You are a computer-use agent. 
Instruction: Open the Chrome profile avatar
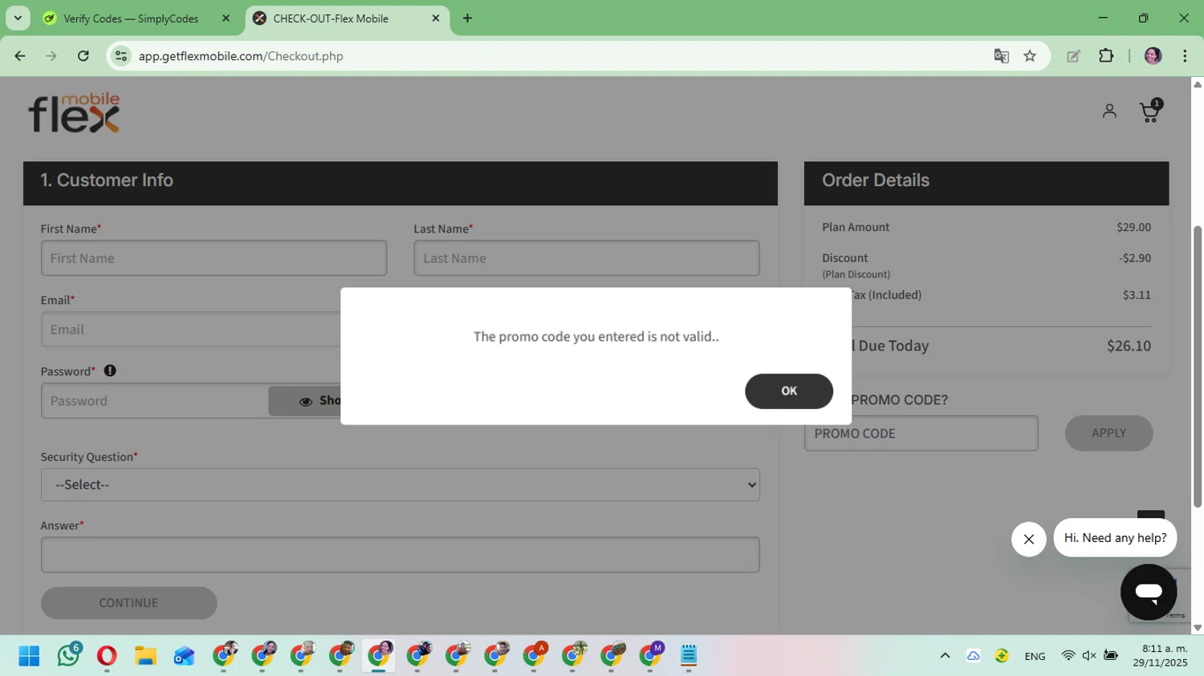coord(1153,56)
